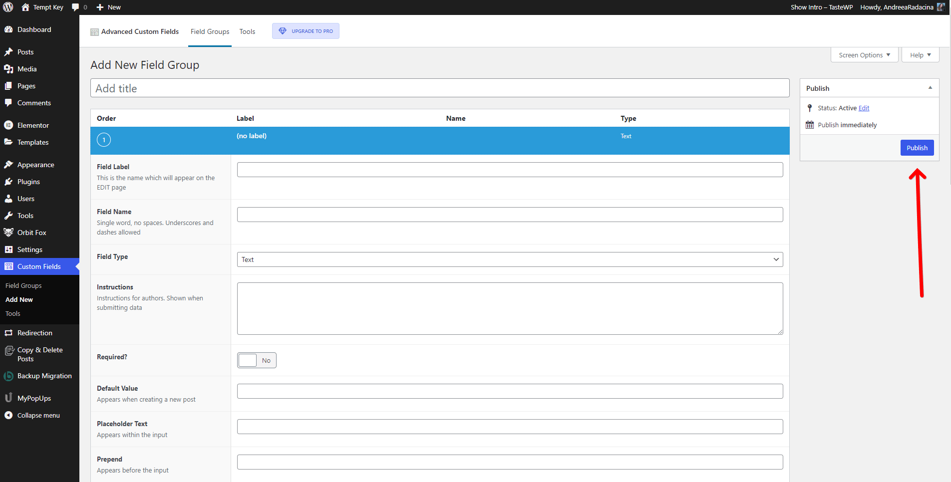
Task: Click the WordPress logo icon
Action: 8,7
